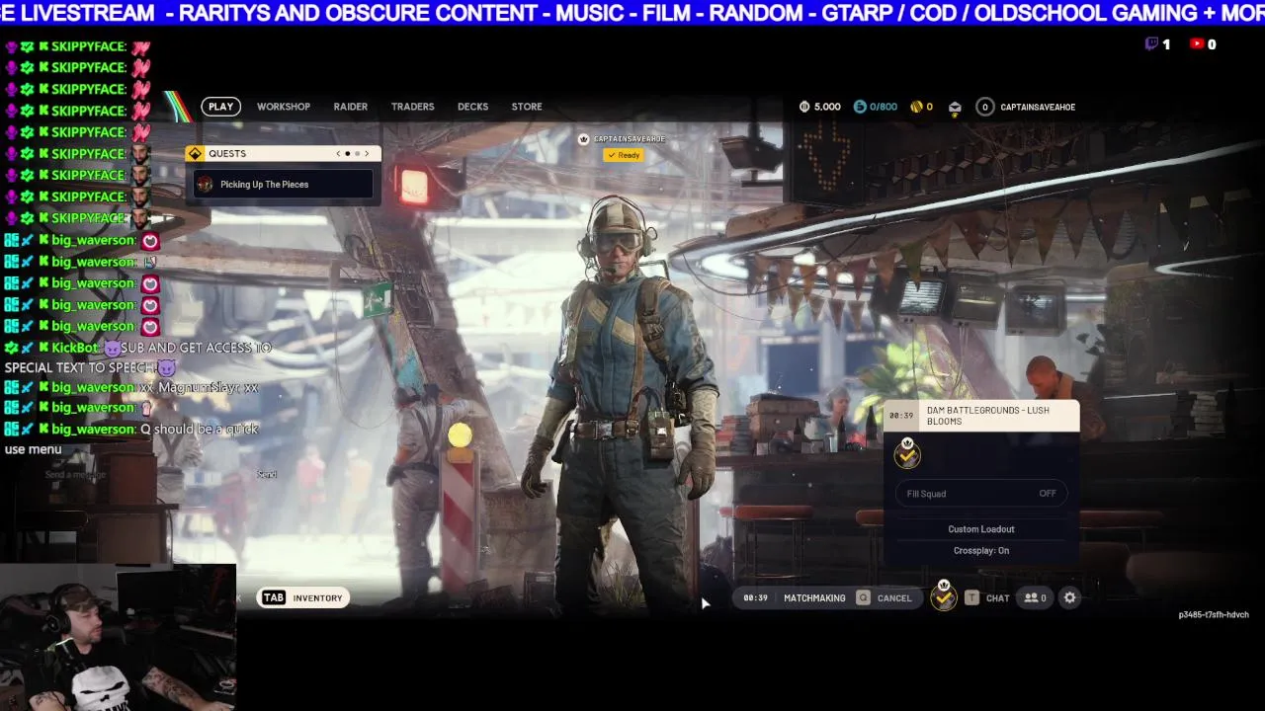Screen dimensions: 1265x711
Task: Switch to the RAIDER tab
Action: [350, 107]
